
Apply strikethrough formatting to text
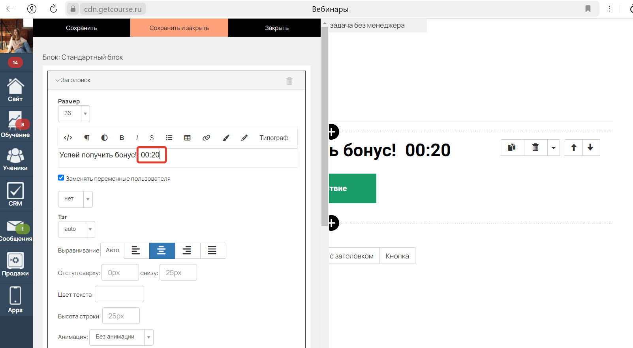coord(152,138)
